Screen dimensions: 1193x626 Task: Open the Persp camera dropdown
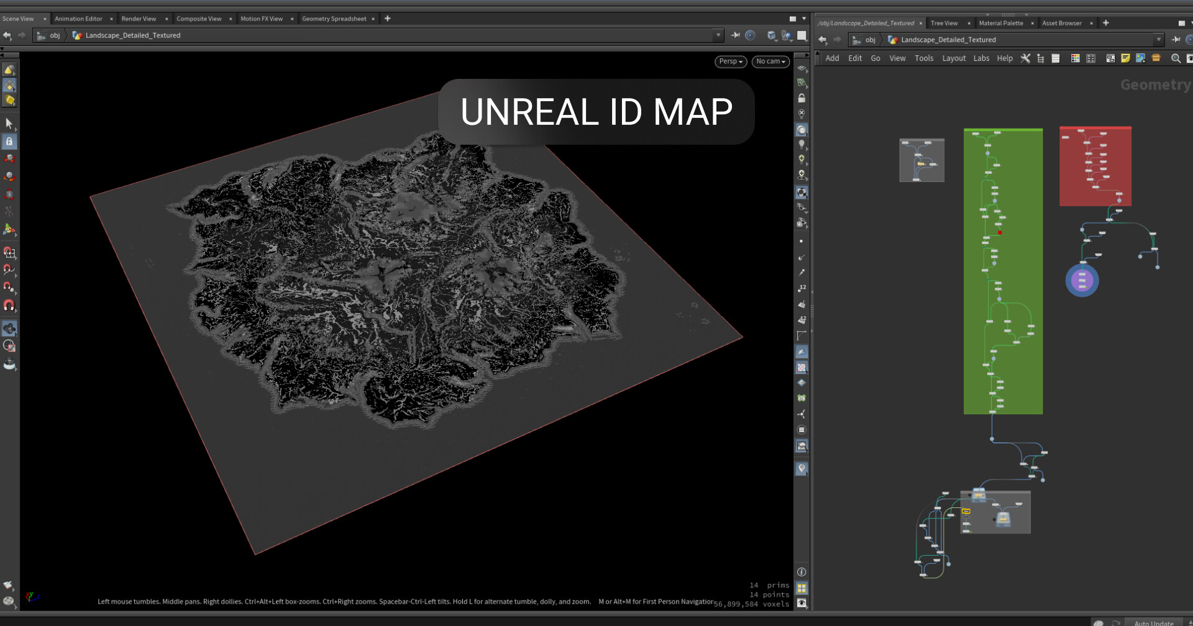click(730, 61)
